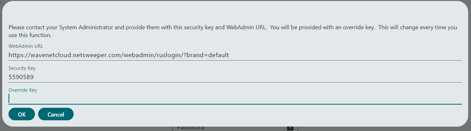Screen dimensions: 471x131
Task: Click the WebAdmin URL label
Action: (26, 46)
